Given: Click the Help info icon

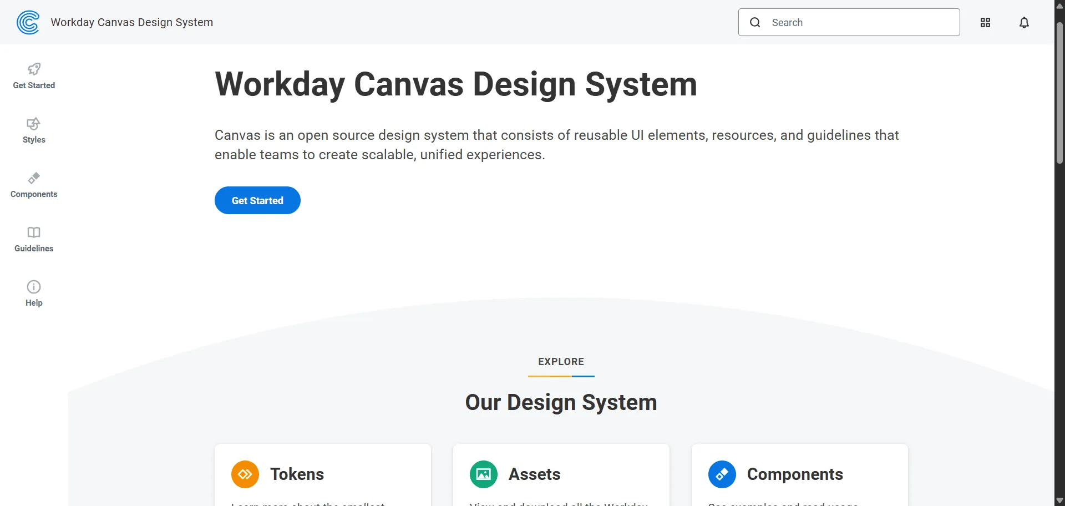Looking at the screenshot, I should (x=34, y=287).
